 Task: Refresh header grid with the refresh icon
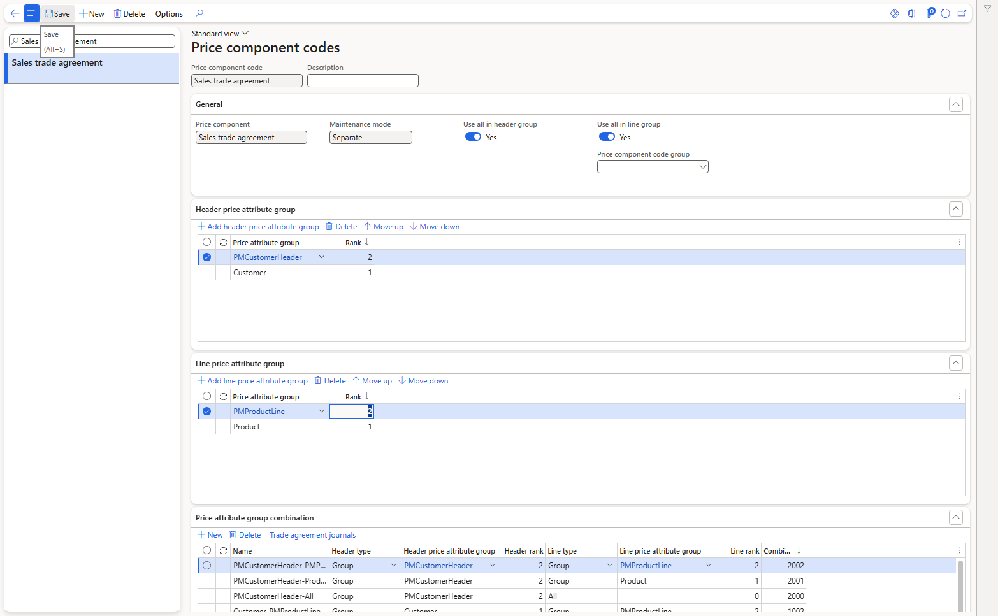click(x=223, y=243)
